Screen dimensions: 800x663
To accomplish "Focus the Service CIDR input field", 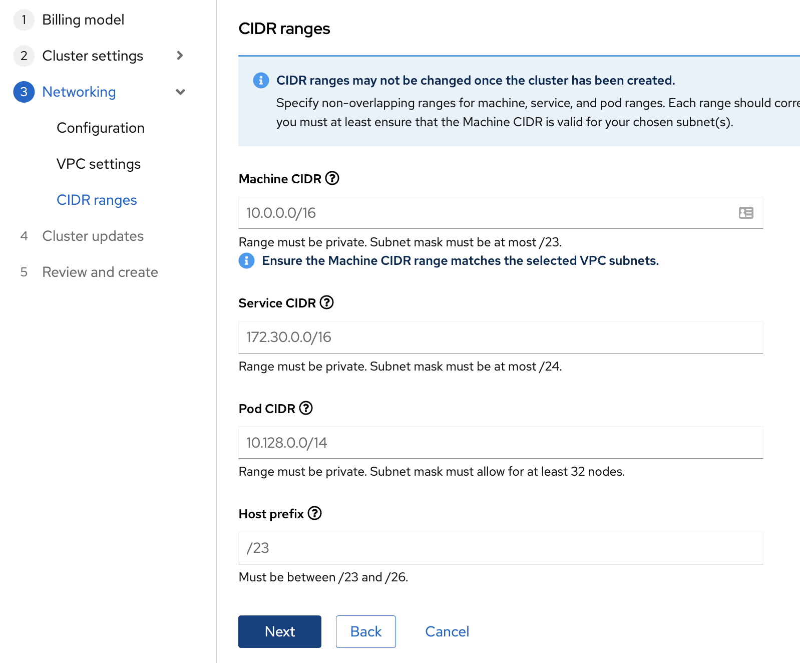I will click(x=500, y=337).
